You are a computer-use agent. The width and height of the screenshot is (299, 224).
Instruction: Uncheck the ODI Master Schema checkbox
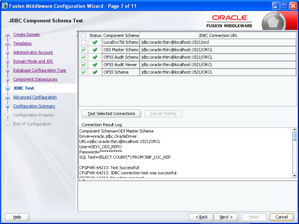tap(83, 50)
